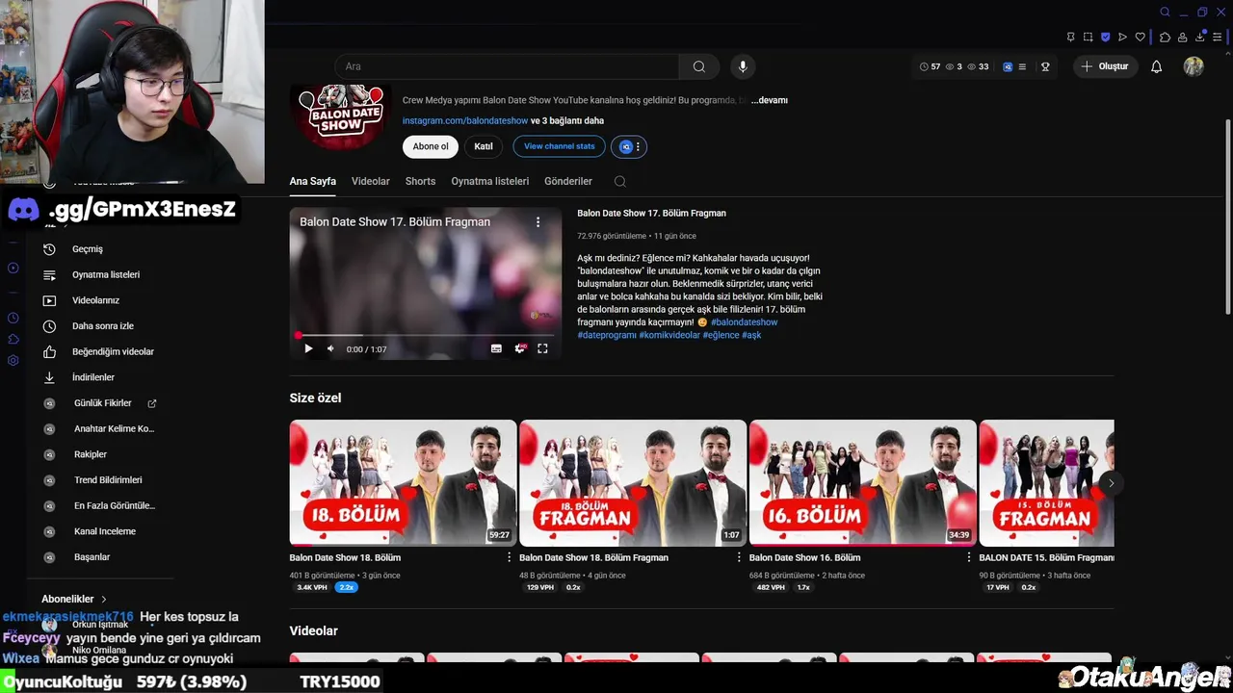Click the blue vidIQ logo in header toolbar

(1008, 66)
